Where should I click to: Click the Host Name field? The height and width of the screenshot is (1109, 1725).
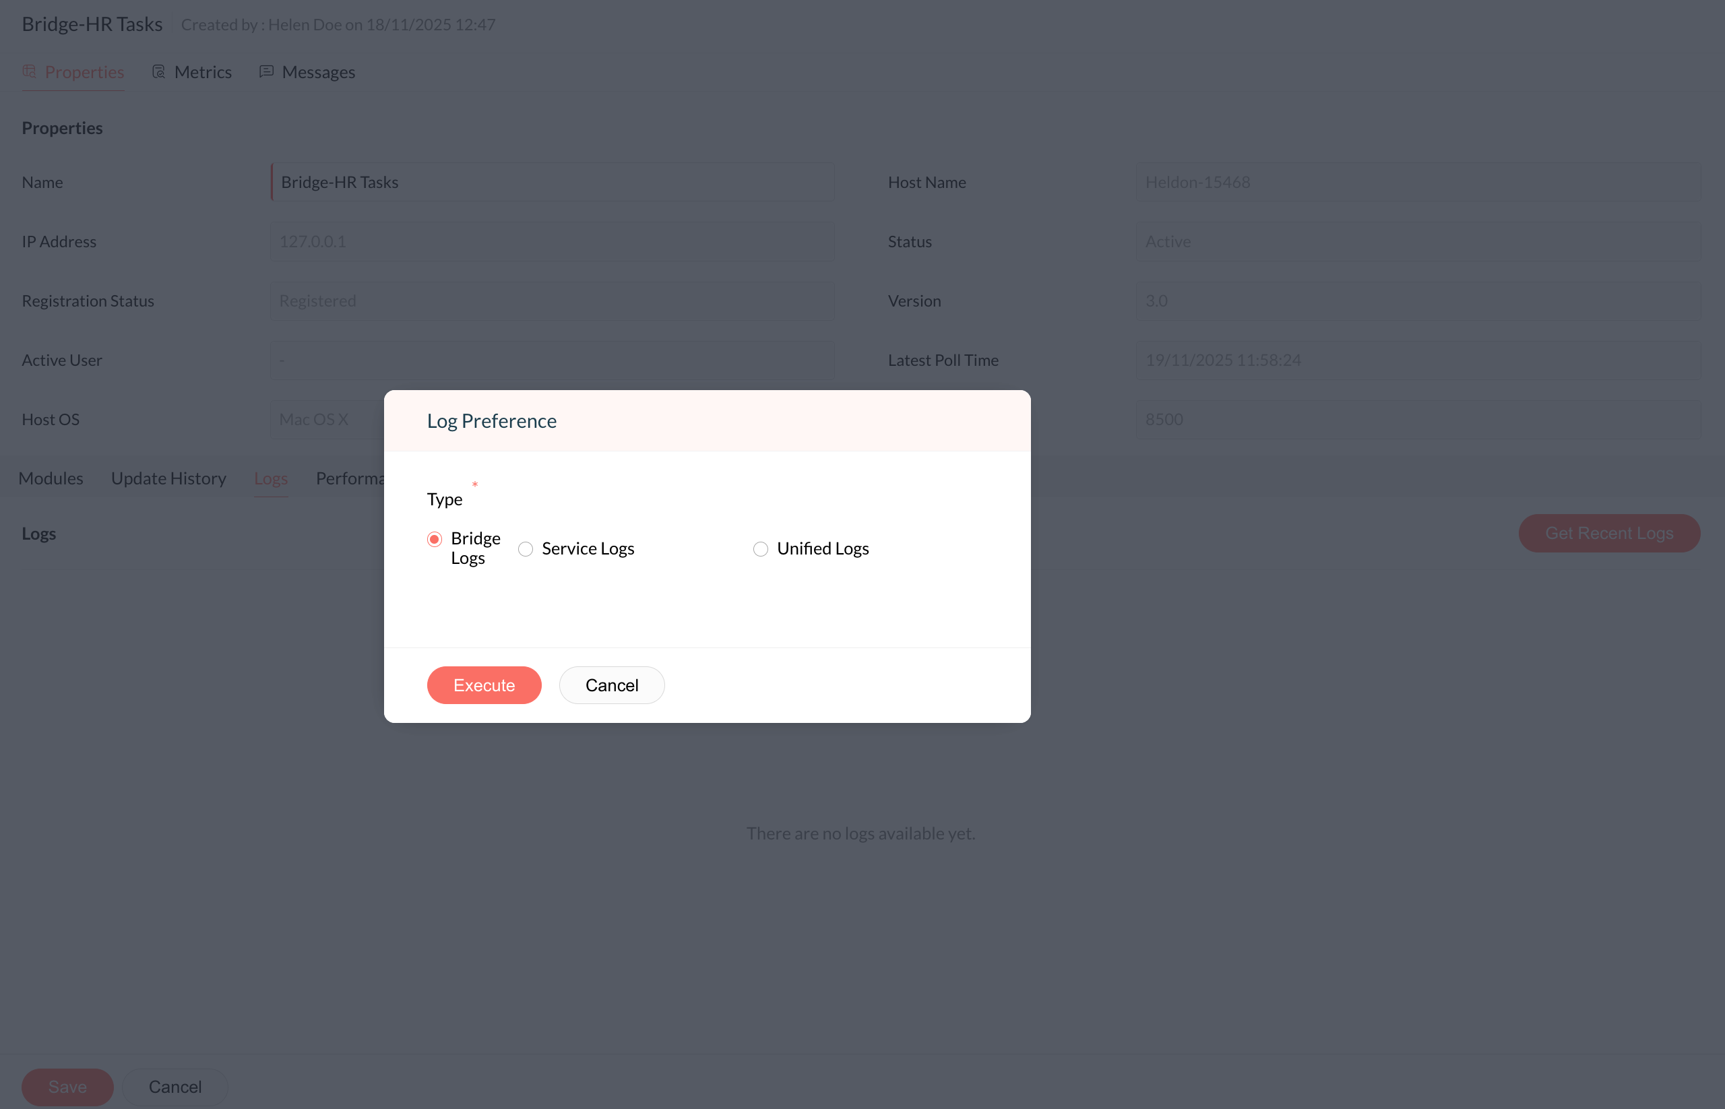pyautogui.click(x=1418, y=182)
